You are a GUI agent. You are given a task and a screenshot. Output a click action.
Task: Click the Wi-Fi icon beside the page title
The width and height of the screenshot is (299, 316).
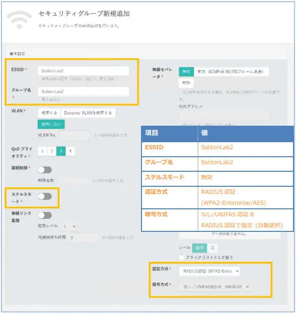pyautogui.click(x=20, y=20)
